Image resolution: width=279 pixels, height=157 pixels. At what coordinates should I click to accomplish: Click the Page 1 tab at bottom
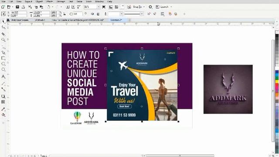click(x=44, y=156)
